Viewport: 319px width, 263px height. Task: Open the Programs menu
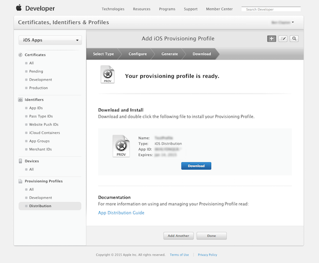coord(167,9)
